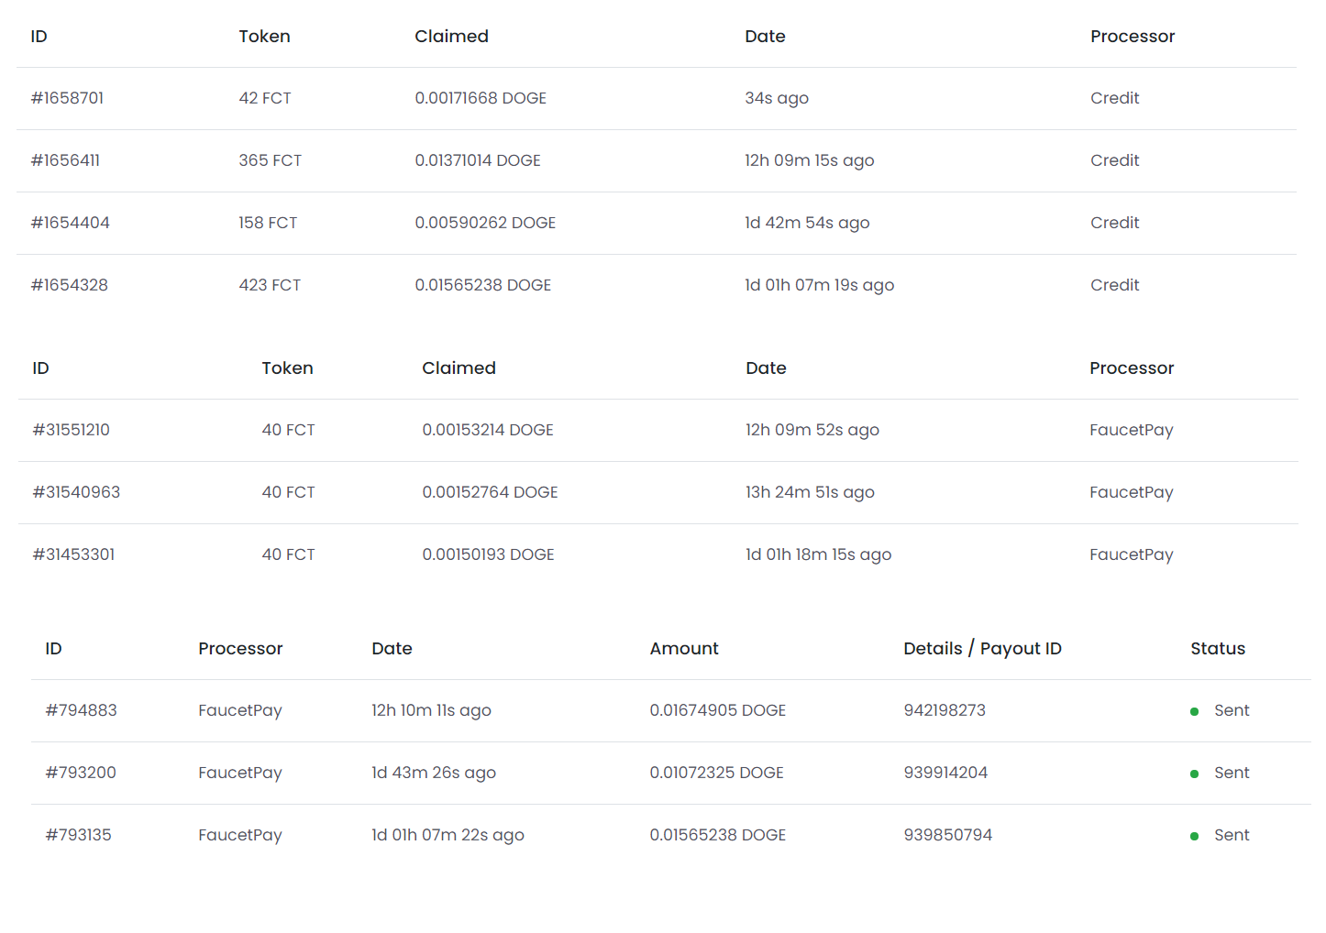Select claim row #31540963
Image resolution: width=1326 pixels, height=933 pixels.
pos(657,492)
